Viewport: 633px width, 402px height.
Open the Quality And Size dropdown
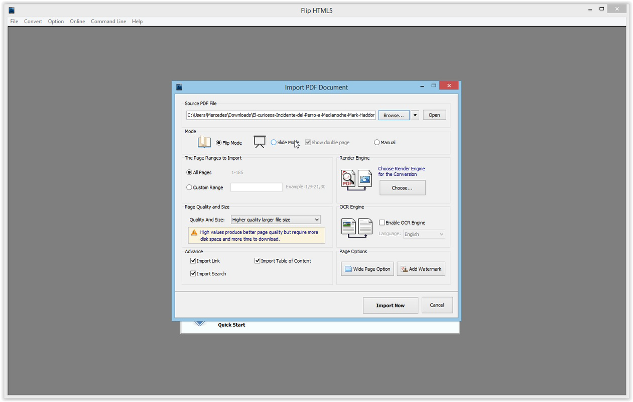point(276,220)
